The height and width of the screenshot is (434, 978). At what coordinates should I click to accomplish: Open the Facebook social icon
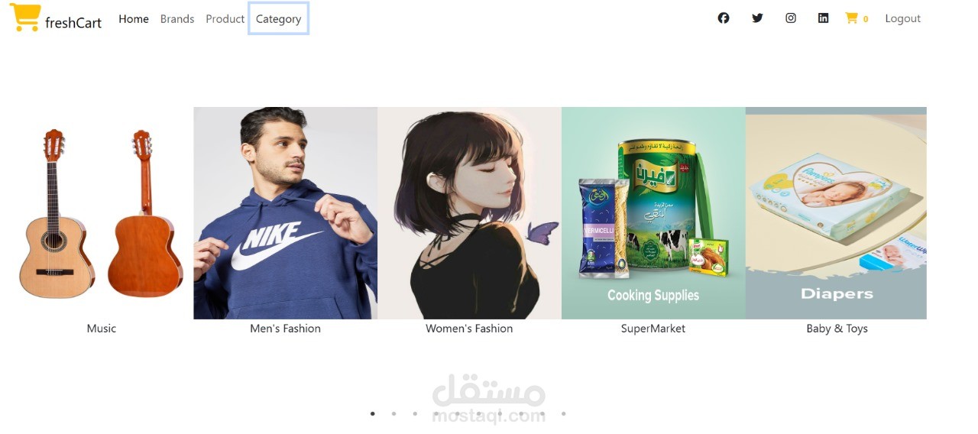click(724, 18)
